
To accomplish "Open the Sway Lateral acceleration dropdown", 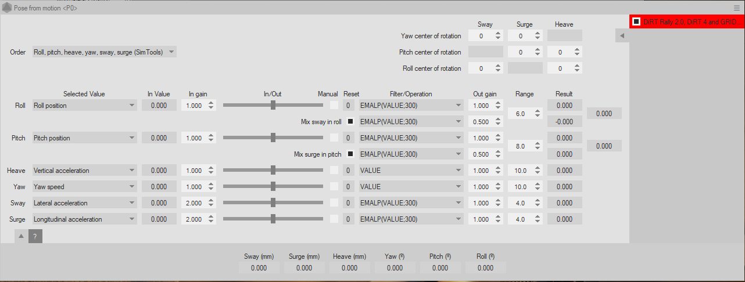I will point(84,203).
